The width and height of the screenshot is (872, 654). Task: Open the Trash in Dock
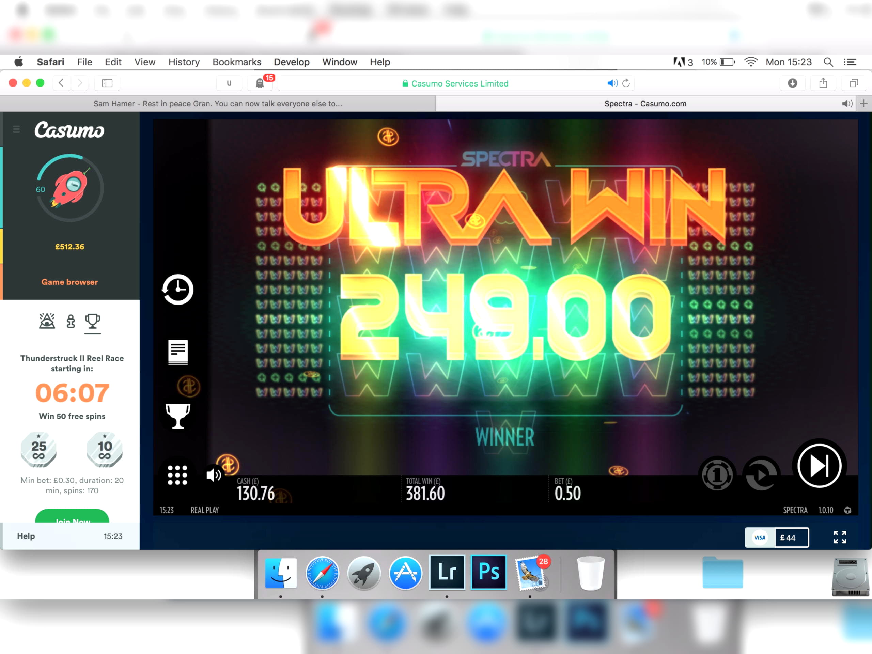591,573
